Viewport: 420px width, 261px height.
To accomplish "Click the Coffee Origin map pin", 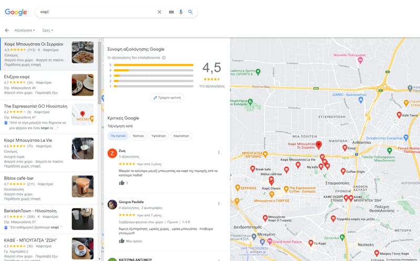I will [343, 171].
